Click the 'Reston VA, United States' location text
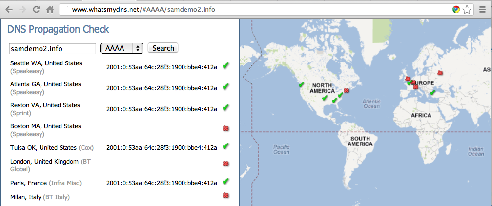 (x=45, y=105)
